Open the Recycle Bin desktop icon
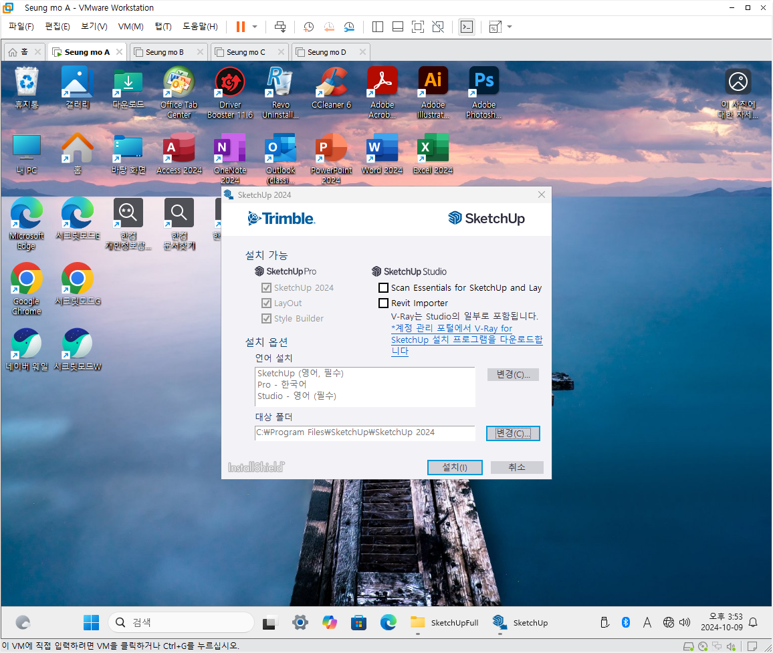The height and width of the screenshot is (653, 773). (x=27, y=88)
